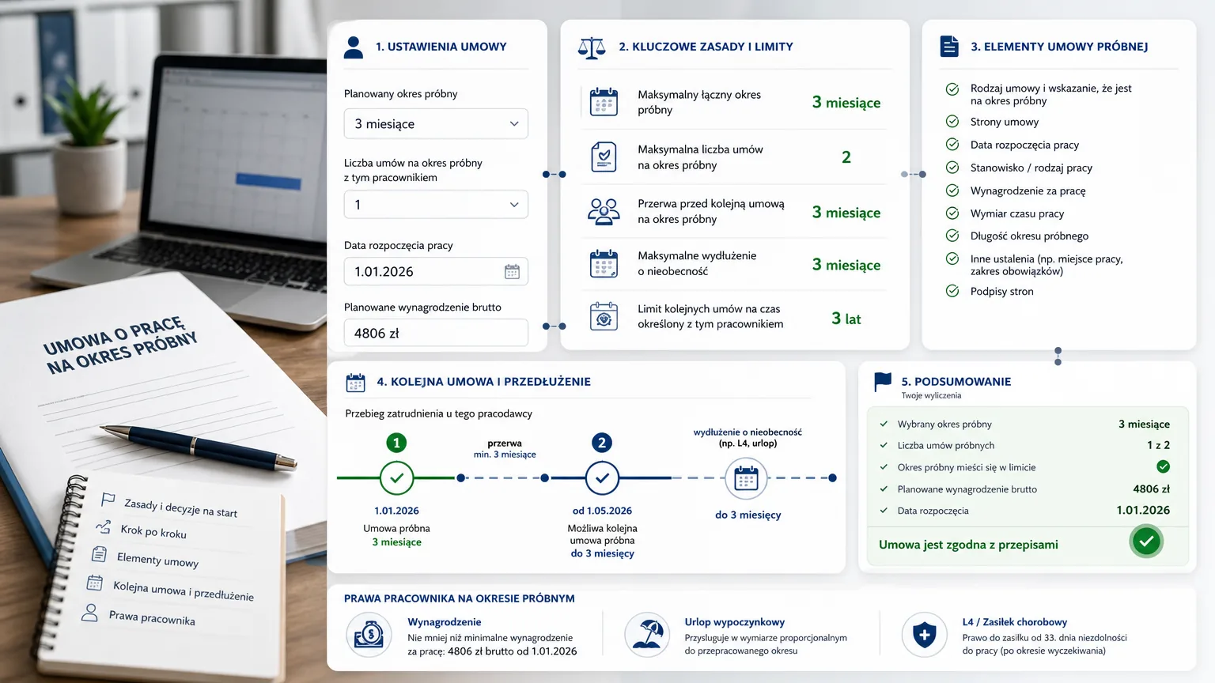Click 'Umowa jest zgodna z przepisami' text
The height and width of the screenshot is (683, 1215).
coord(968,545)
